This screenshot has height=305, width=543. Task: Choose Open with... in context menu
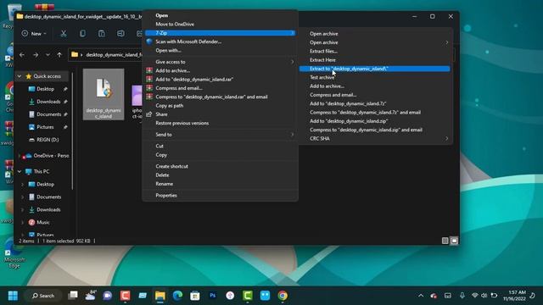point(221,51)
